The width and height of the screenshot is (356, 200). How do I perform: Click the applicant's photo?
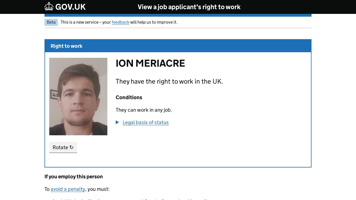(x=78, y=96)
